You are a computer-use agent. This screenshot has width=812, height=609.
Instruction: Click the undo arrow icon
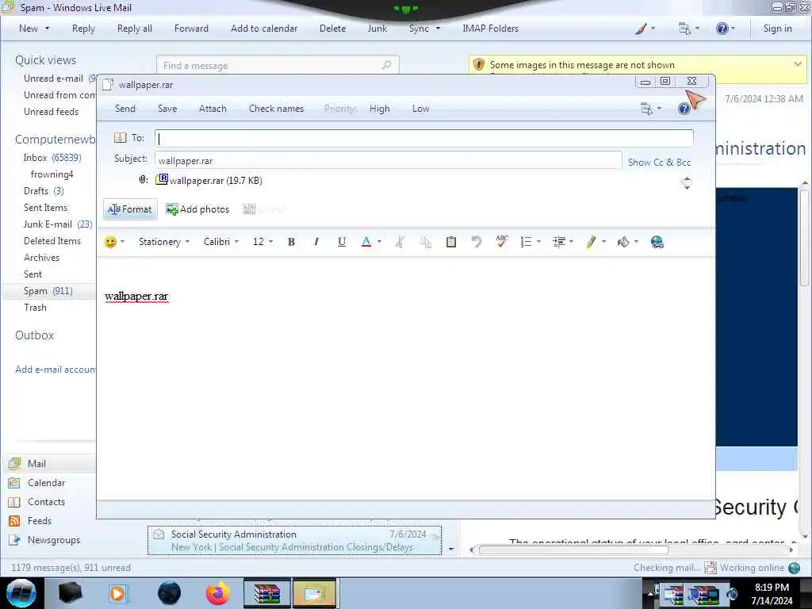point(476,242)
